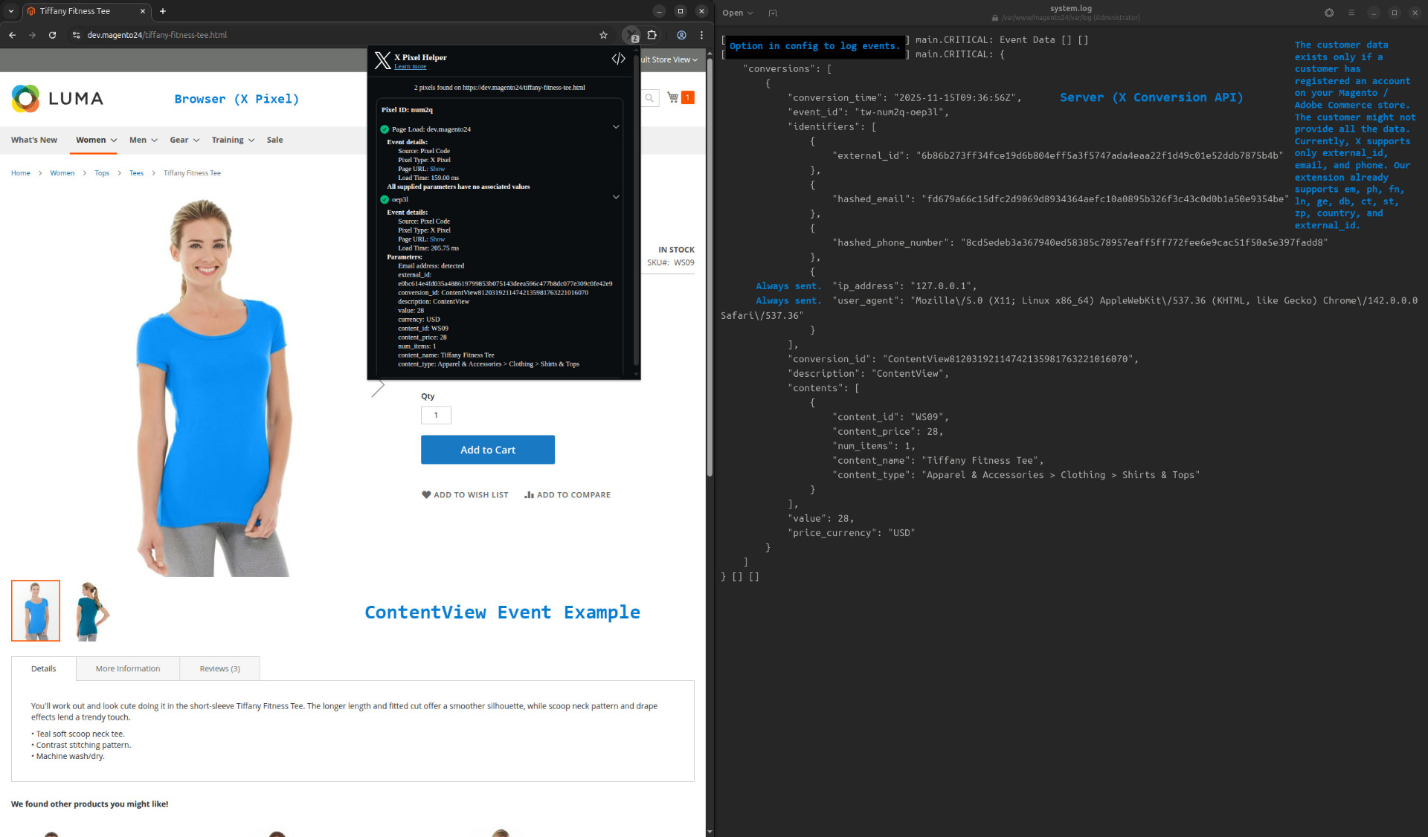Switch to the More Information tab
The image size is (1428, 837).
click(x=128, y=668)
